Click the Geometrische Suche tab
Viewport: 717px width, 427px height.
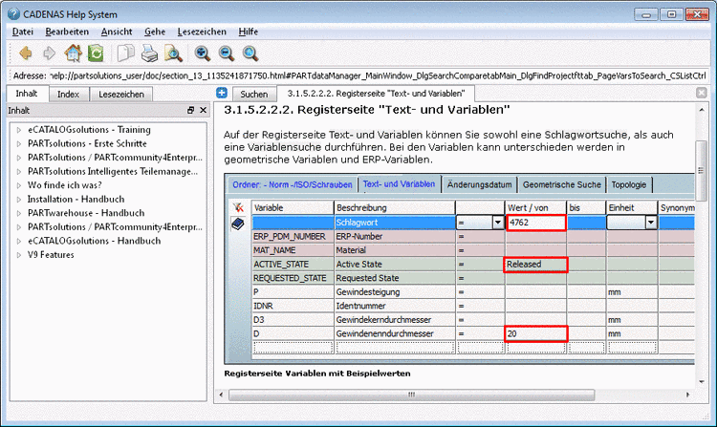tap(561, 184)
